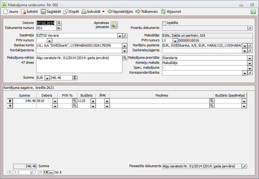Open Komisiju maksās dropdown
The height and width of the screenshot is (179, 259).
pyautogui.click(x=250, y=63)
